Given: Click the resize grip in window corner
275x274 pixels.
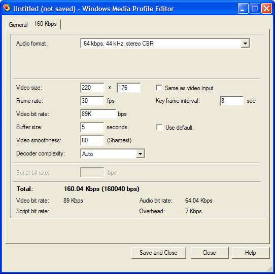Looking at the screenshot, I should (269, 269).
